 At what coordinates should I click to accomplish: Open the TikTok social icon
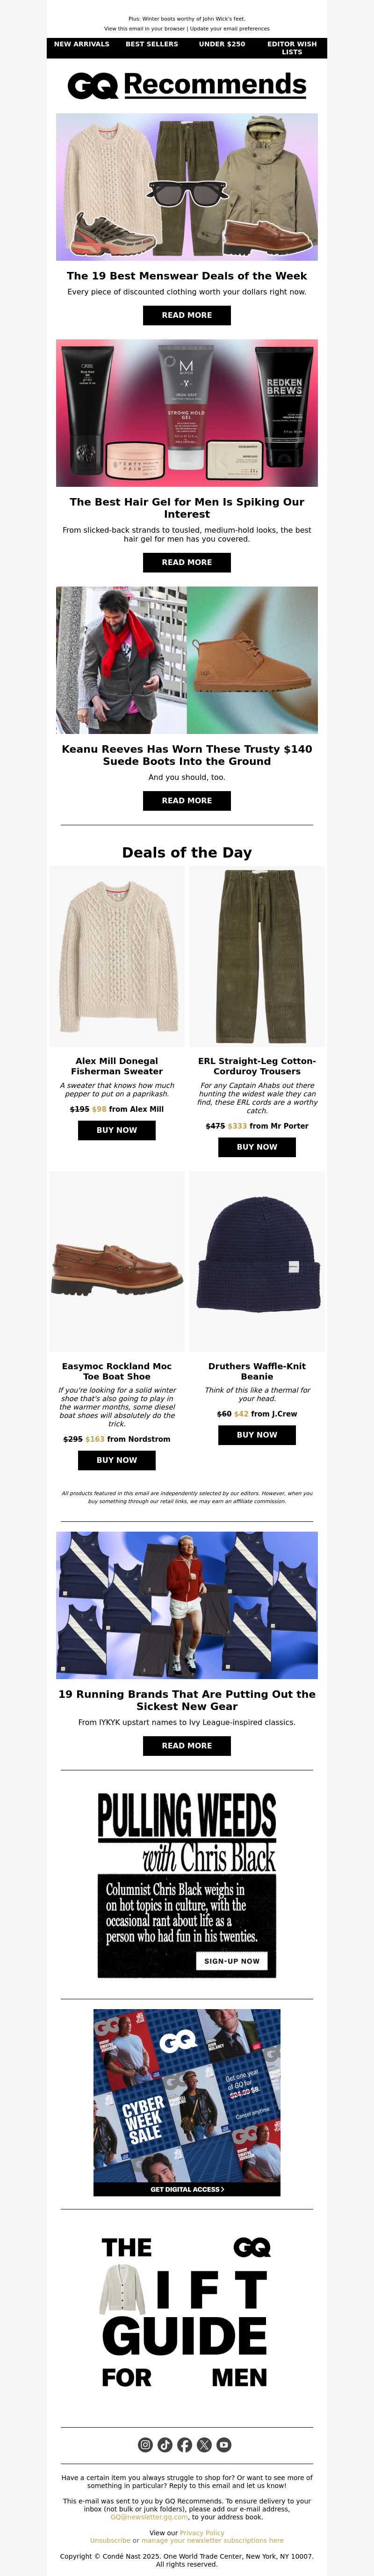[x=165, y=2444]
